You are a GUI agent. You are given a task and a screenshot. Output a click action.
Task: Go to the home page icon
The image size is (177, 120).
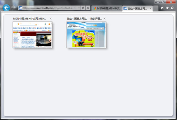point(162,8)
